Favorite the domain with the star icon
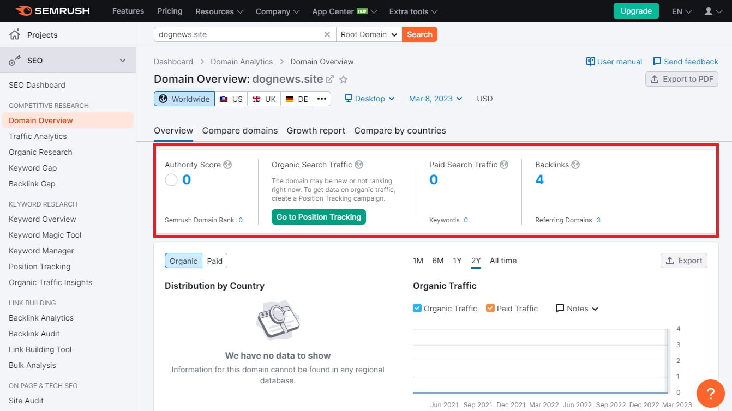Screen dimensions: 732x411 pos(343,80)
